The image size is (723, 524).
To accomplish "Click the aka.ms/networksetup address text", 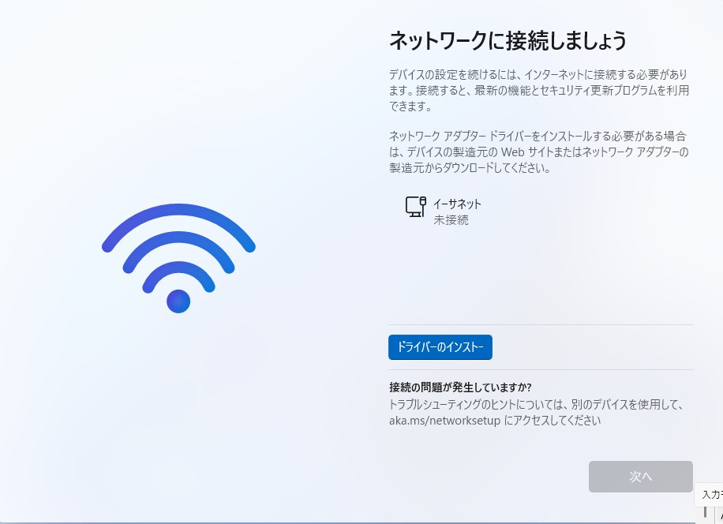I will point(444,421).
